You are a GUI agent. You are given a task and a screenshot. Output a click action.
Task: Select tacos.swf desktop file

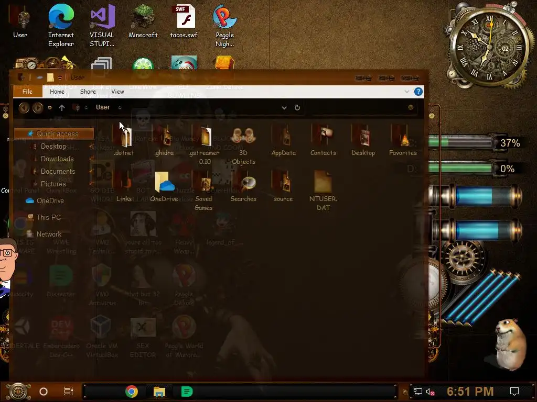tap(184, 21)
